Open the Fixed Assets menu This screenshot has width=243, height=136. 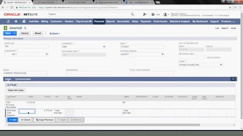[x=160, y=22]
